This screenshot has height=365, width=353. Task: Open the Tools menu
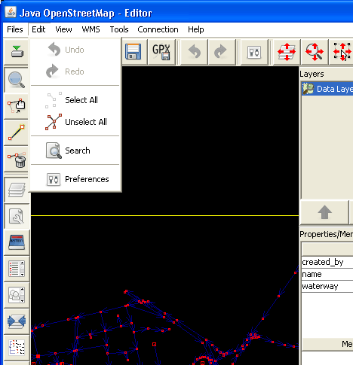point(119,29)
